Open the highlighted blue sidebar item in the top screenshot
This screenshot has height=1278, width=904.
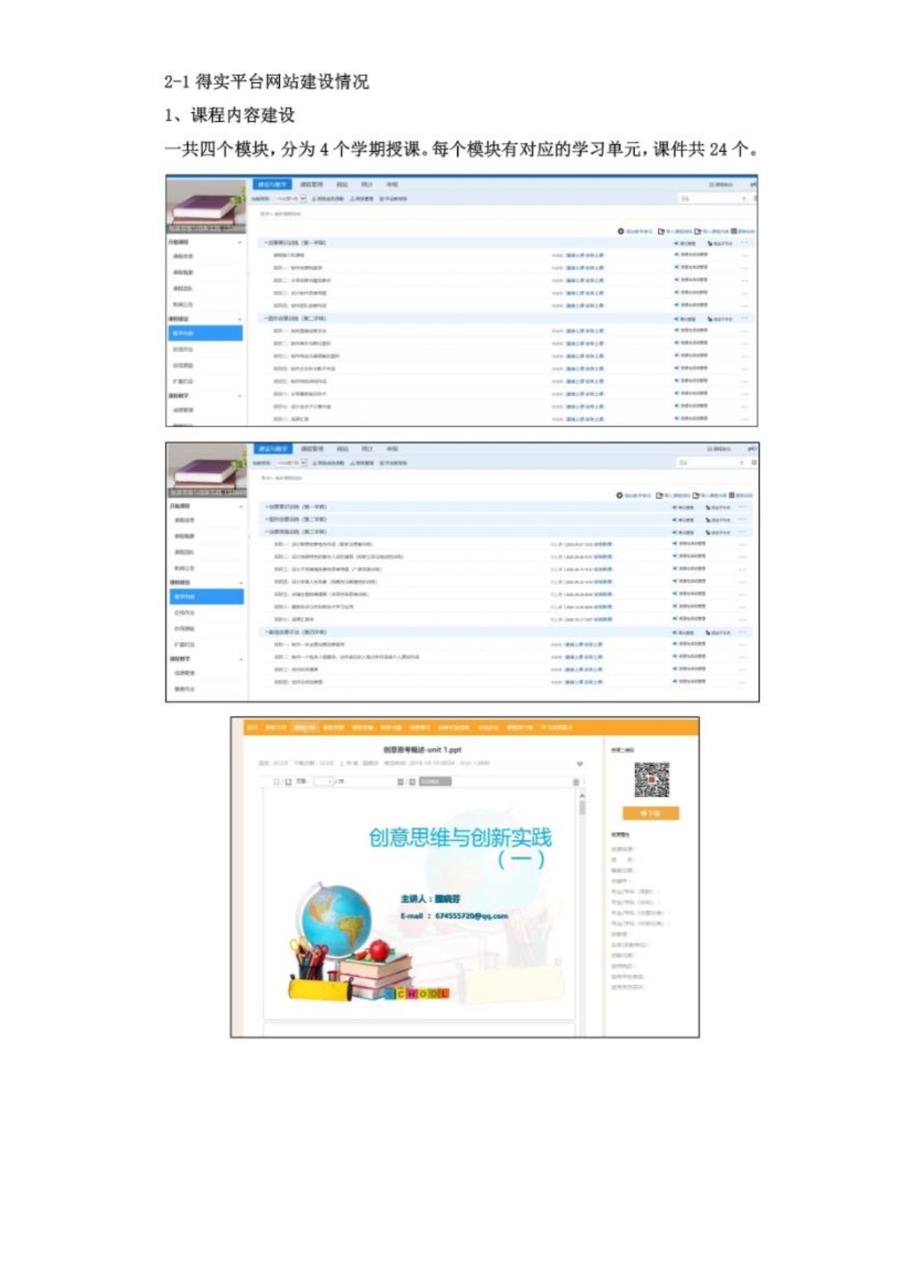206,333
